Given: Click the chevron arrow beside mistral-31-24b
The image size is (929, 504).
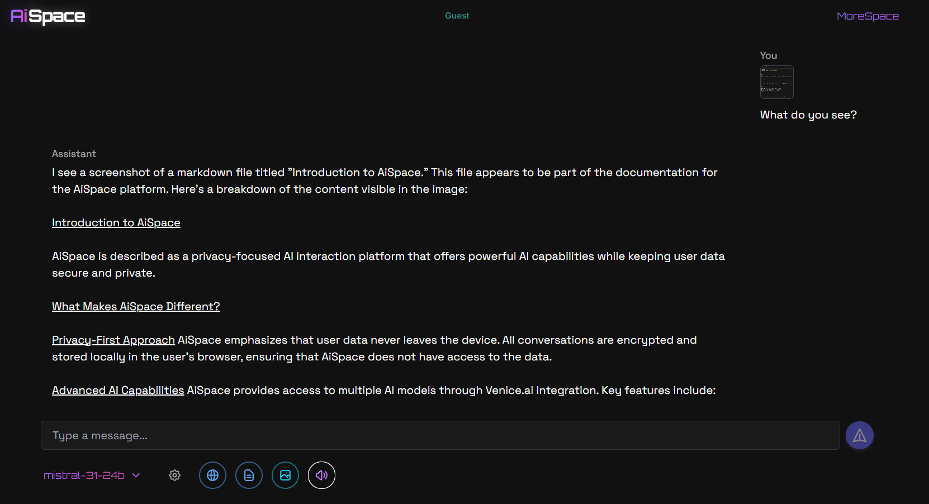Looking at the screenshot, I should [136, 476].
